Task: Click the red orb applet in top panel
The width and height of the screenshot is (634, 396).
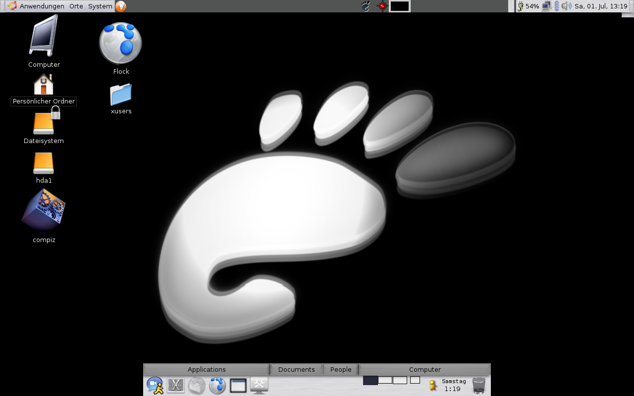Action: [x=382, y=6]
